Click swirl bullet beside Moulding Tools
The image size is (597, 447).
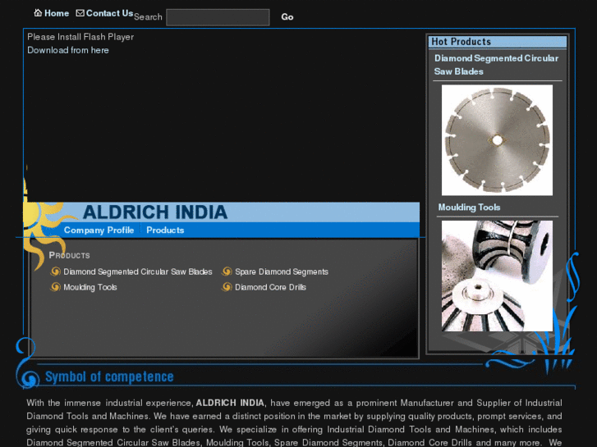[x=56, y=287]
